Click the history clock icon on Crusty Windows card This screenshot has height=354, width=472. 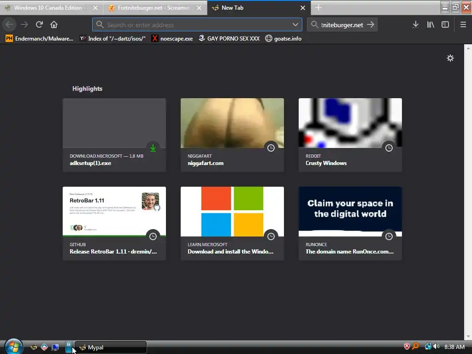389,148
